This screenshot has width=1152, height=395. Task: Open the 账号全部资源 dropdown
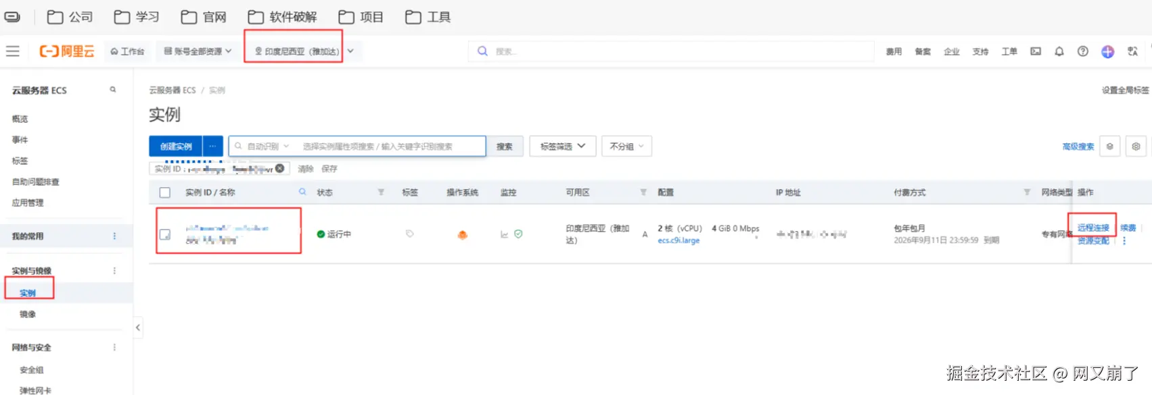pyautogui.click(x=198, y=51)
